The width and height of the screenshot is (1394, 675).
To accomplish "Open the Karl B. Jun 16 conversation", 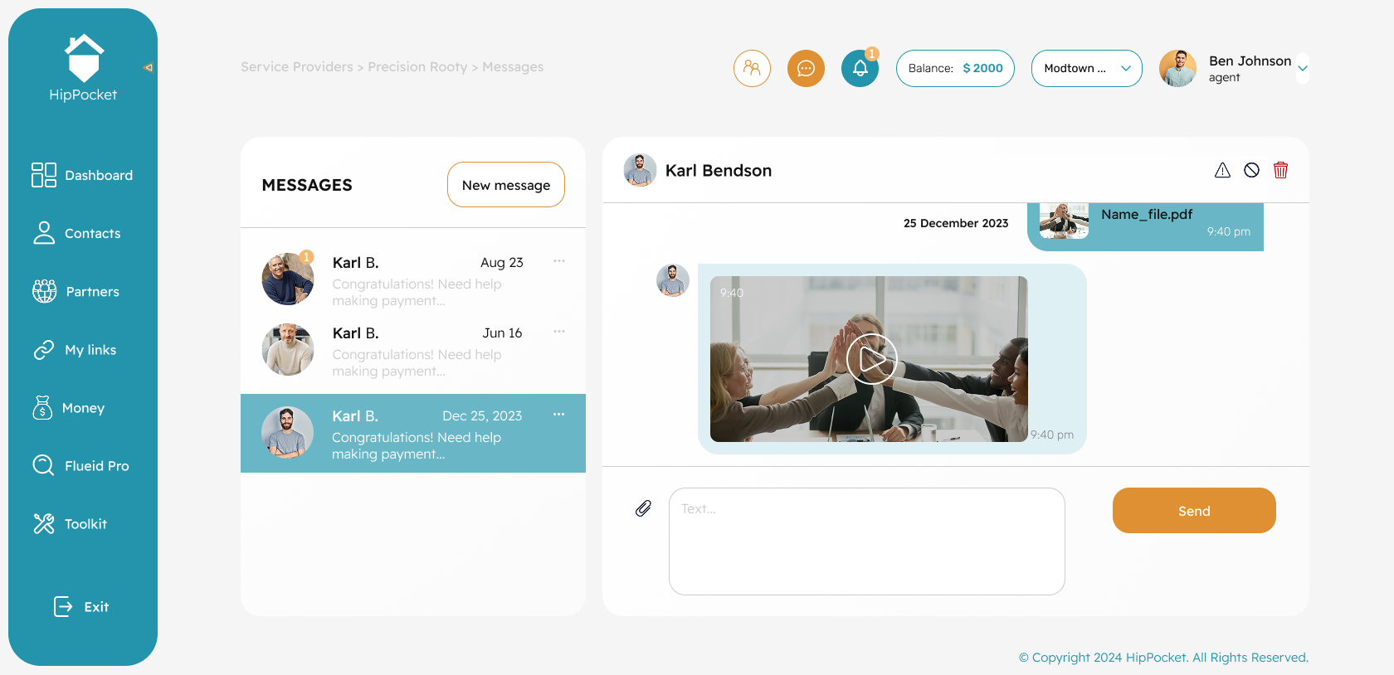I will point(413,350).
